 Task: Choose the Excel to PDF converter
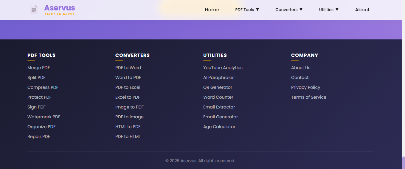(x=128, y=97)
